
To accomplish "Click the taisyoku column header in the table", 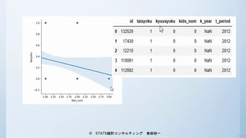I will coord(144,21).
